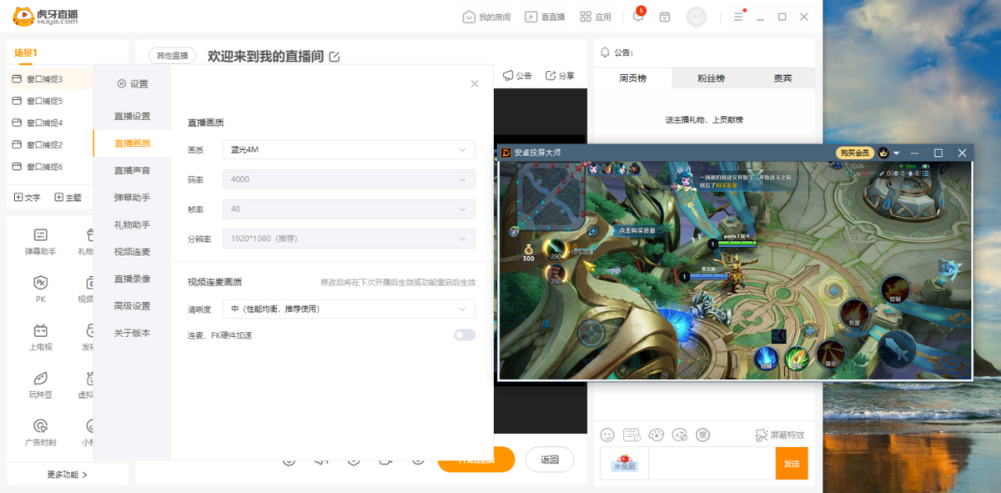Viewport: 1001px width, 493px height.
Task: Click the 玩种豆 leaf icon
Action: pos(40,379)
